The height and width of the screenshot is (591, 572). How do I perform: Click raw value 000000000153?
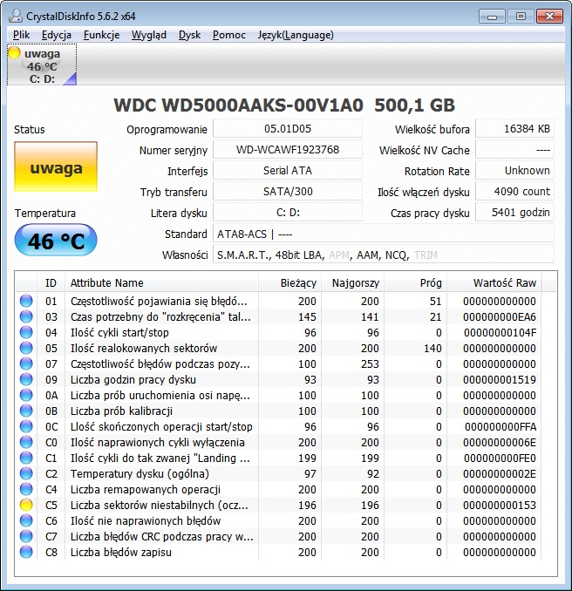(500, 505)
